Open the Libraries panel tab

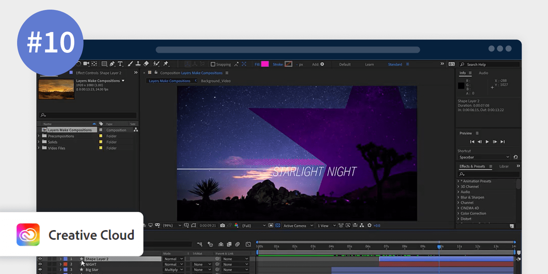(x=504, y=166)
